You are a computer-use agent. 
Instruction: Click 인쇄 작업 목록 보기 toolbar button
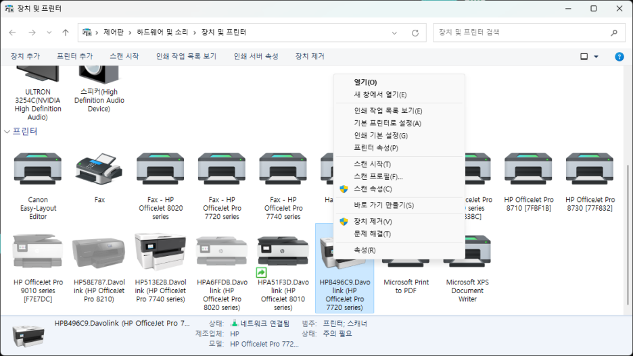click(x=187, y=57)
